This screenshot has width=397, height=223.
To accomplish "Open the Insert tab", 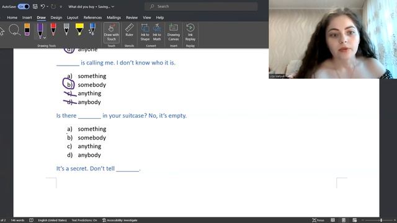I will click(27, 17).
